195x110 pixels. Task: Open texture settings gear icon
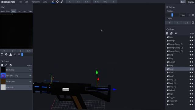click(x=11, y=65)
